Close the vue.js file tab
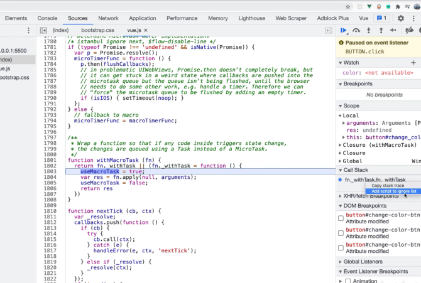Image resolution: width=421 pixels, height=283 pixels. point(146,30)
